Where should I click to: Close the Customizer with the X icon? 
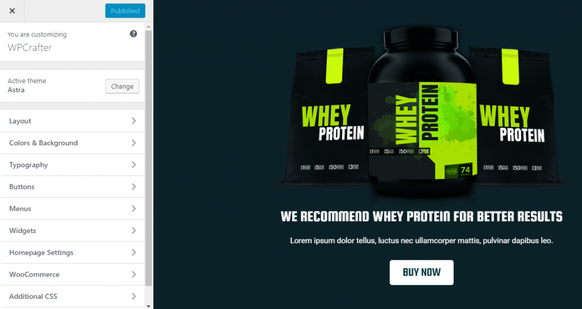coord(12,11)
